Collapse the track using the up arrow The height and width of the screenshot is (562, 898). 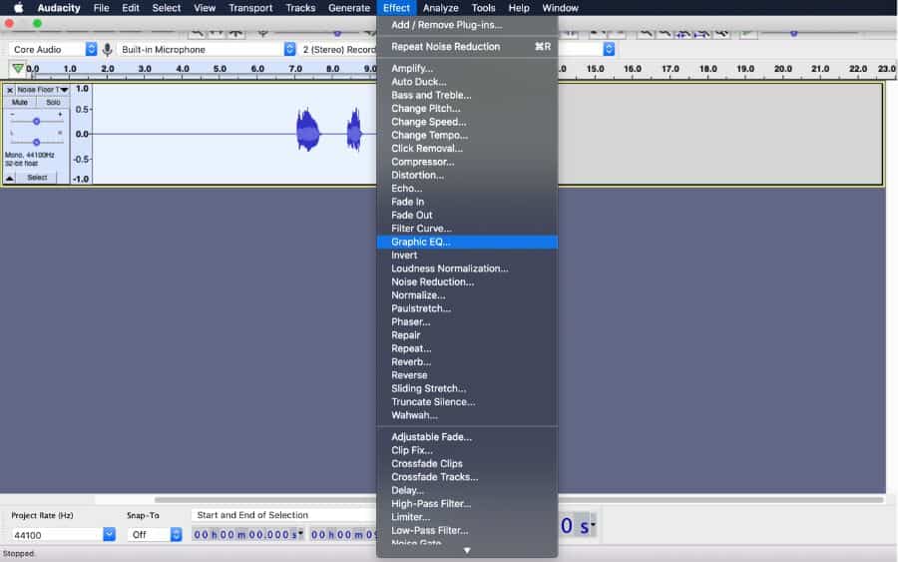click(10, 178)
